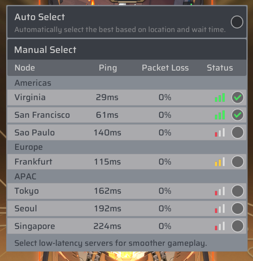The width and height of the screenshot is (253, 261).
Task: Click Tokyo's red signal strength icon
Action: (x=220, y=191)
